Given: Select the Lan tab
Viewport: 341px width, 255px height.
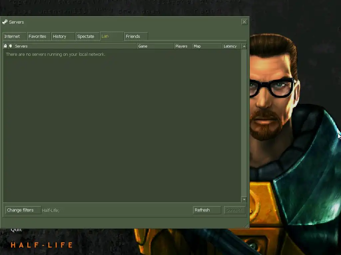Looking at the screenshot, I should 112,36.
